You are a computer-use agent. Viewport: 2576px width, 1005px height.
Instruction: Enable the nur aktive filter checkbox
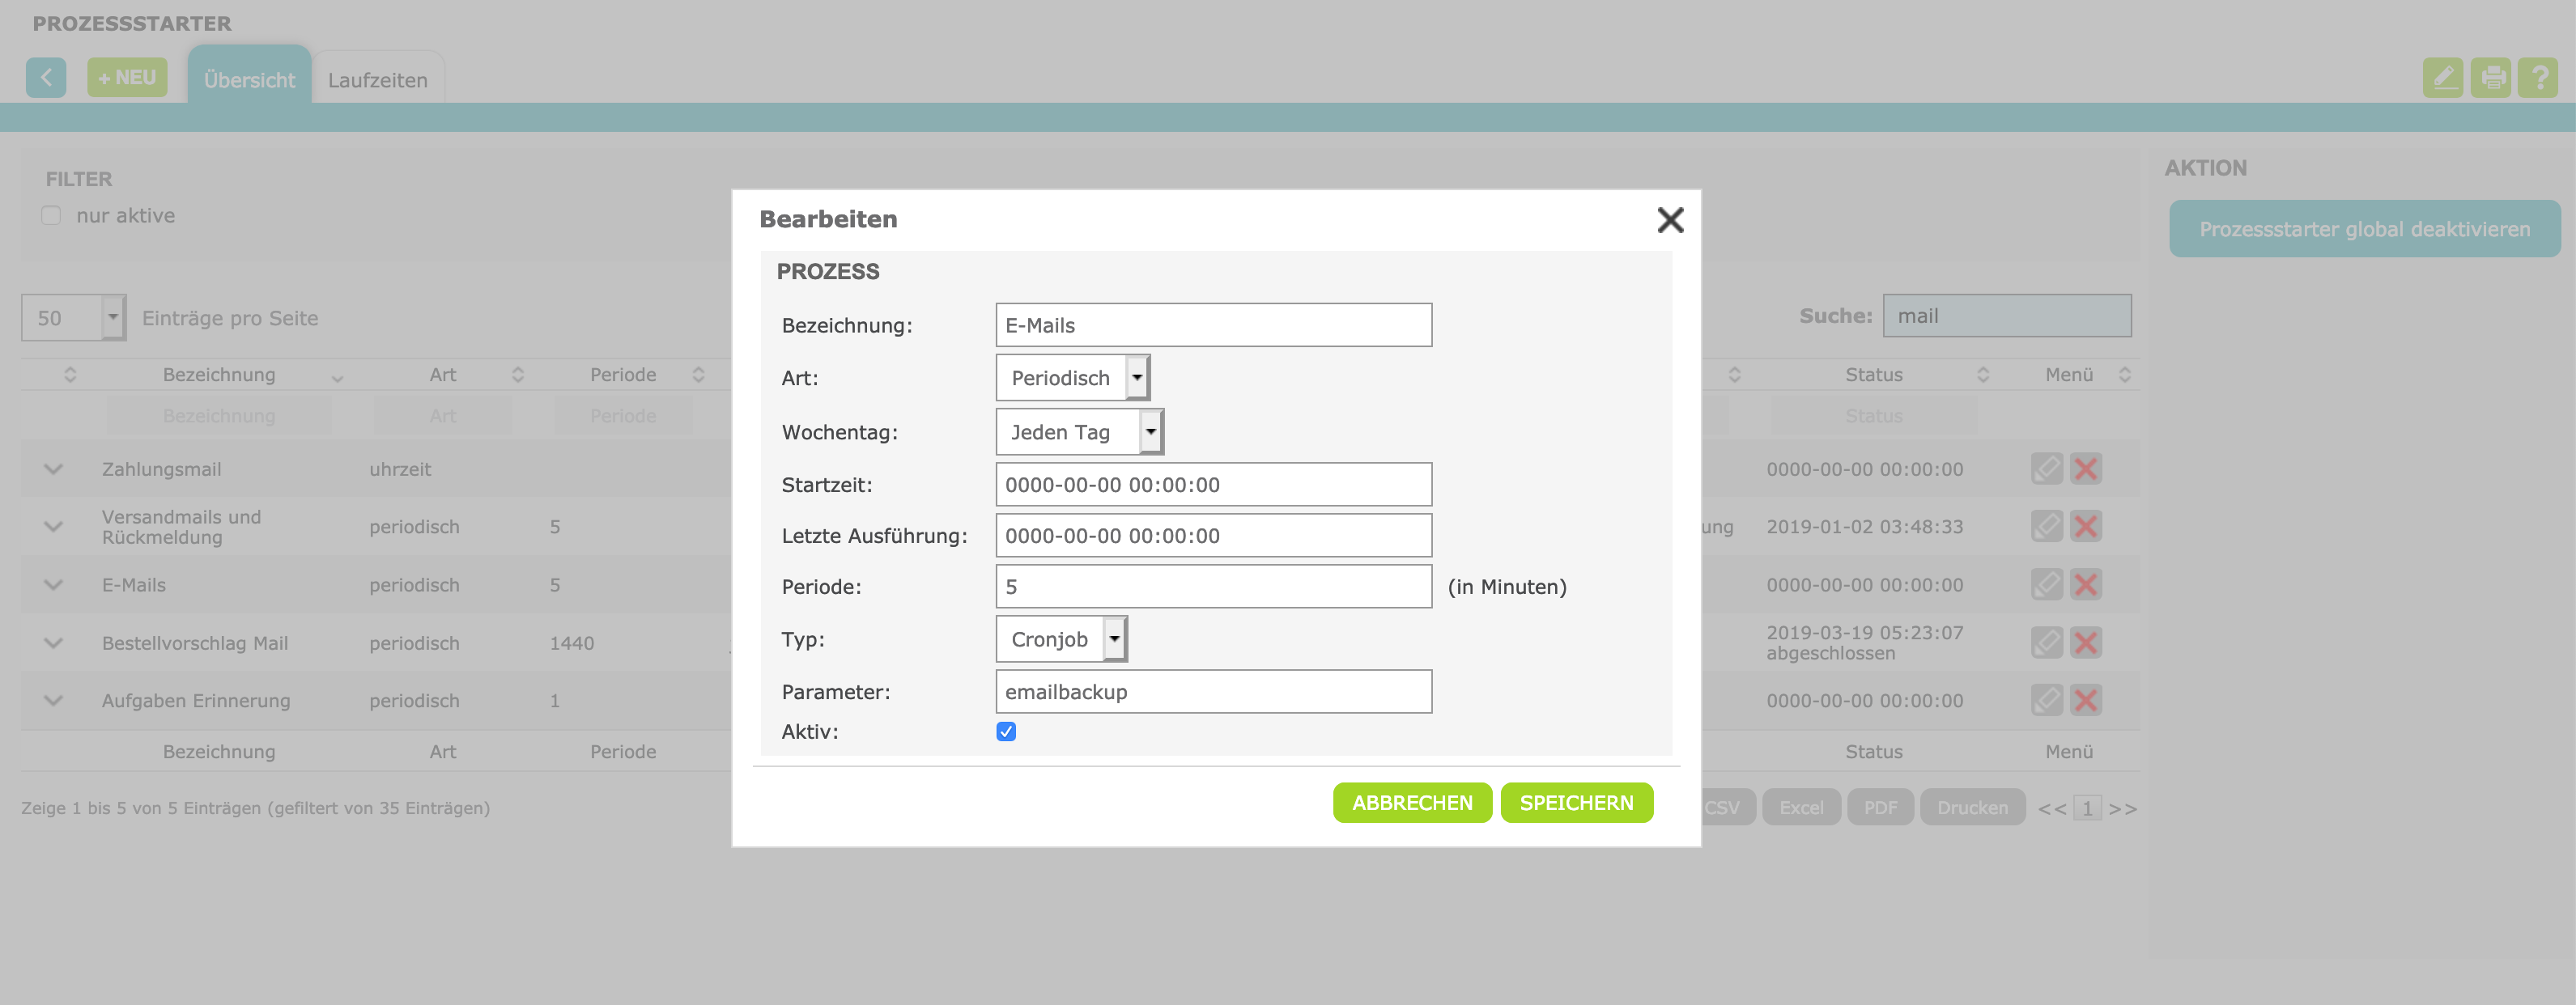tap(51, 216)
